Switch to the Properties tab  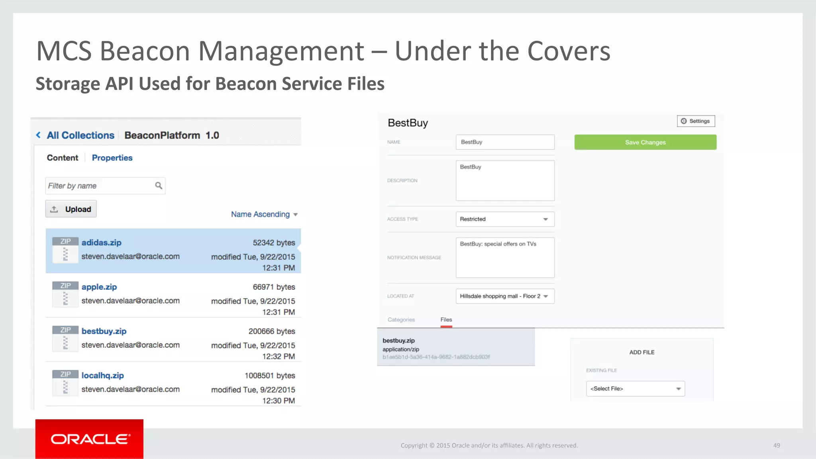[112, 158]
